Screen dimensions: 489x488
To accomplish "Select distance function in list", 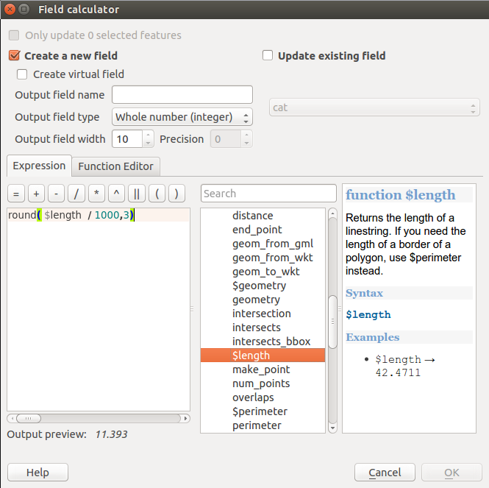I will [x=253, y=216].
